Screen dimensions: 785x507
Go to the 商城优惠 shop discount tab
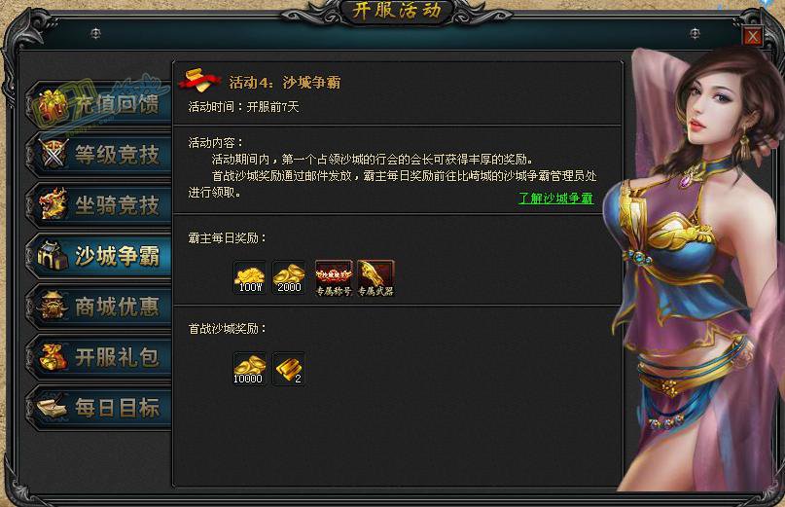[x=100, y=307]
